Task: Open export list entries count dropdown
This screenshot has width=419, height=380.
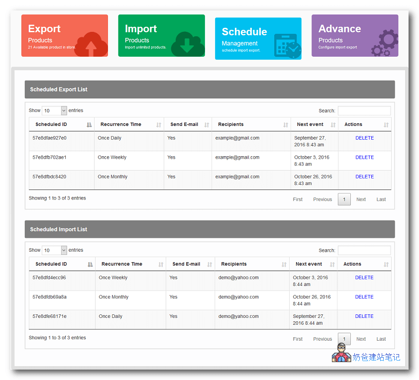Action: point(54,111)
